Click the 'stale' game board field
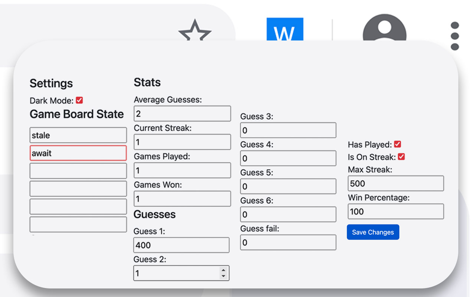Screen dimensions: 475x297 pos(78,135)
